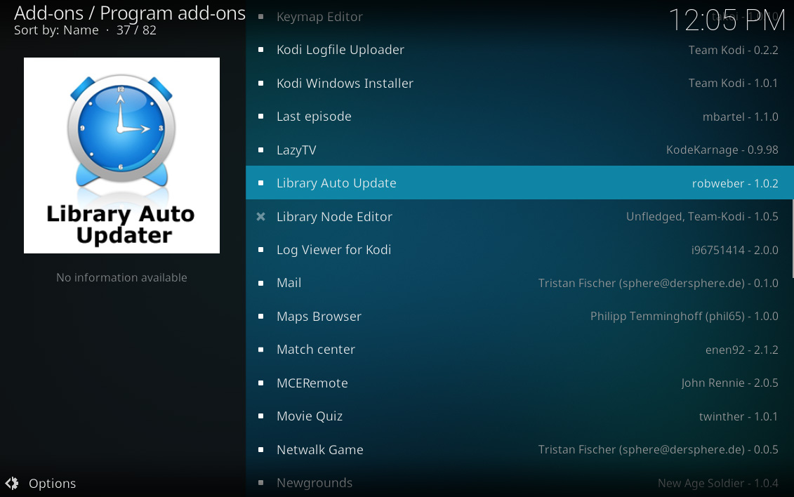794x497 pixels.
Task: Click the Team Kodi - 0.2.2 label
Action: (x=733, y=50)
